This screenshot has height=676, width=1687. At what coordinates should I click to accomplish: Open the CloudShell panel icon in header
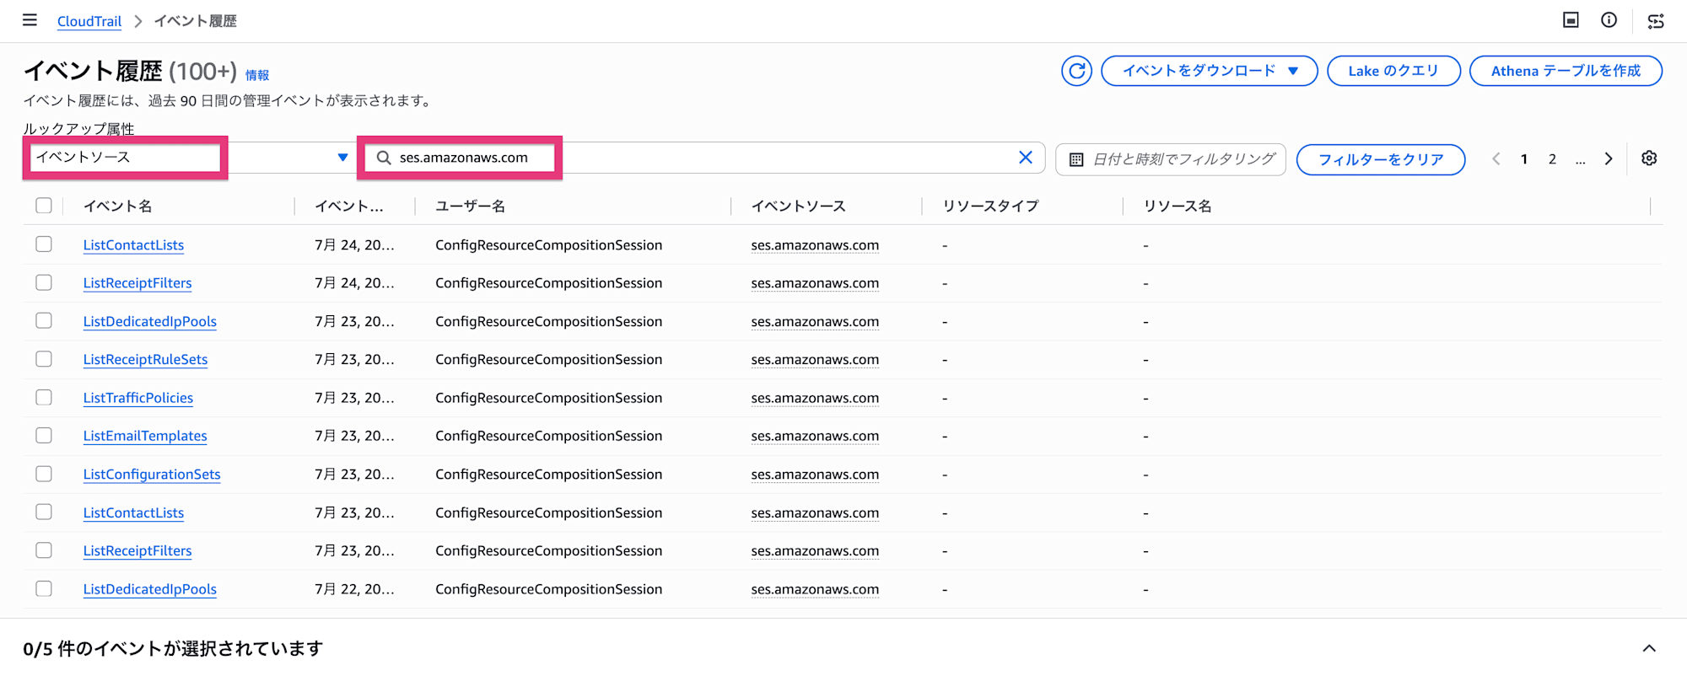tap(1571, 20)
